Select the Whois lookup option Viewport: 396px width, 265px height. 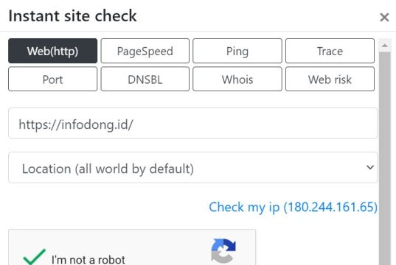pyautogui.click(x=237, y=79)
